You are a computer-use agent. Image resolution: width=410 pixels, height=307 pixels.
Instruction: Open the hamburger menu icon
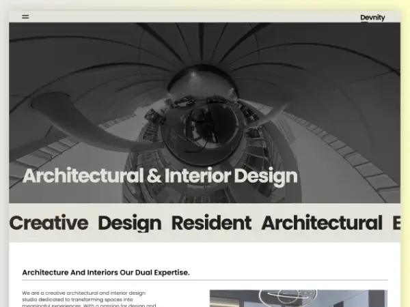pyautogui.click(x=25, y=16)
